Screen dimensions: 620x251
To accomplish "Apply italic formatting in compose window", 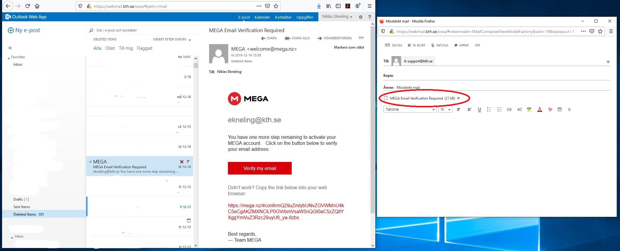I will pos(469,109).
